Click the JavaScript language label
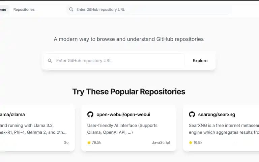This screenshot has width=259, height=162. coord(161,142)
